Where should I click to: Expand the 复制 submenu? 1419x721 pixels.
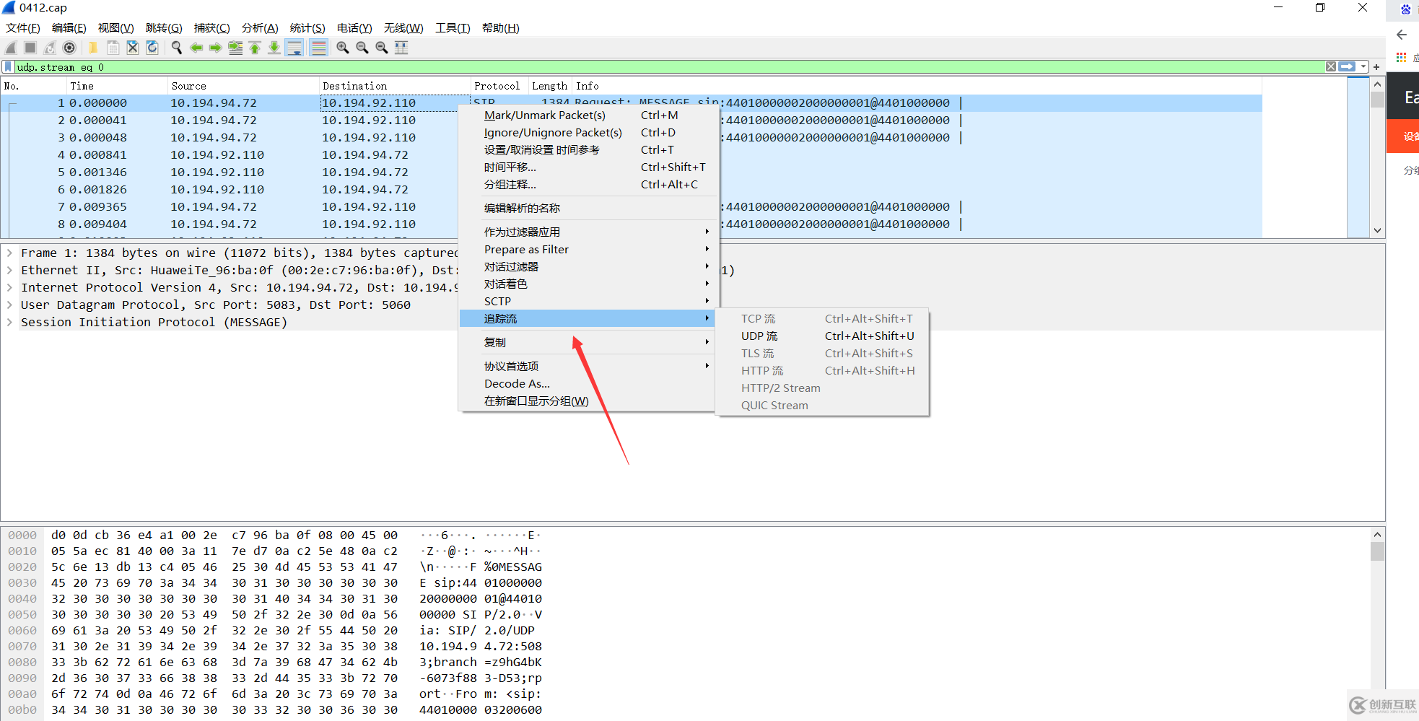(x=587, y=343)
